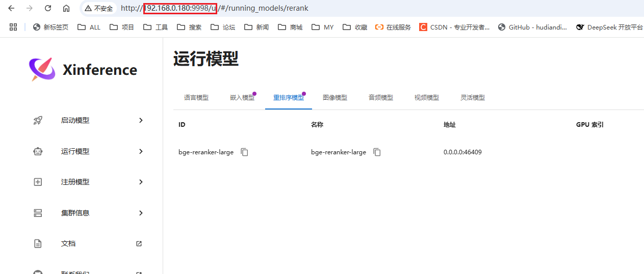Open the 工具 bookmarks folder

point(156,27)
